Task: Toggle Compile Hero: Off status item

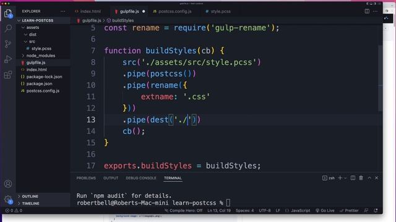Action: [x=183, y=210]
